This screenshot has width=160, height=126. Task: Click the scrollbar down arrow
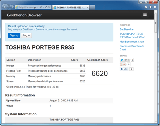[156, 122]
